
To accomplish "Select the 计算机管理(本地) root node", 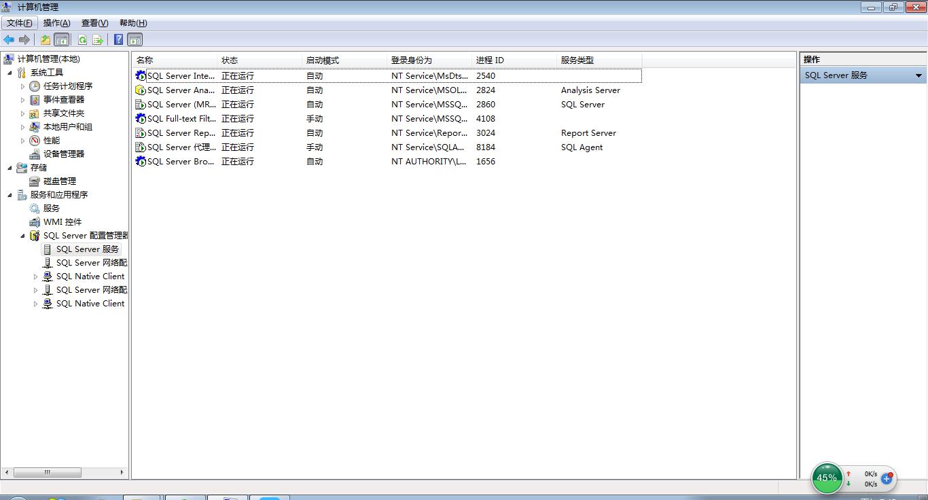I will coord(48,59).
